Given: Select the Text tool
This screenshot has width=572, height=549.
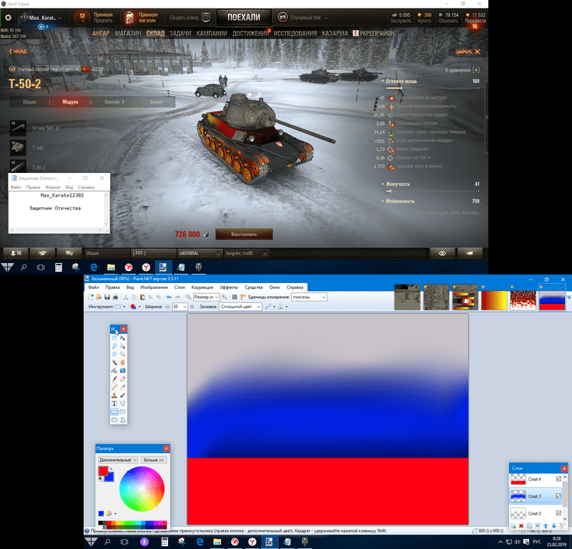Looking at the screenshot, I should tap(114, 403).
